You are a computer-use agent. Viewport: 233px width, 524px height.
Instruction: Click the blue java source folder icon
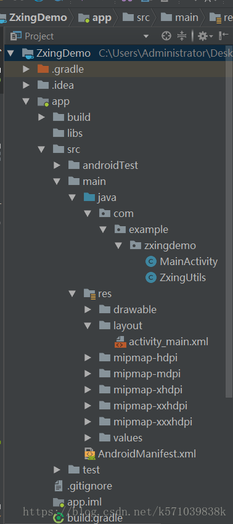pos(89,197)
